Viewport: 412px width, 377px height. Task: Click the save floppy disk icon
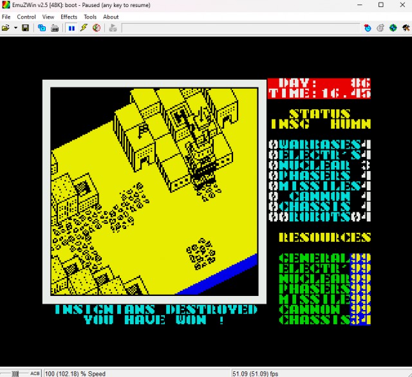tap(25, 28)
